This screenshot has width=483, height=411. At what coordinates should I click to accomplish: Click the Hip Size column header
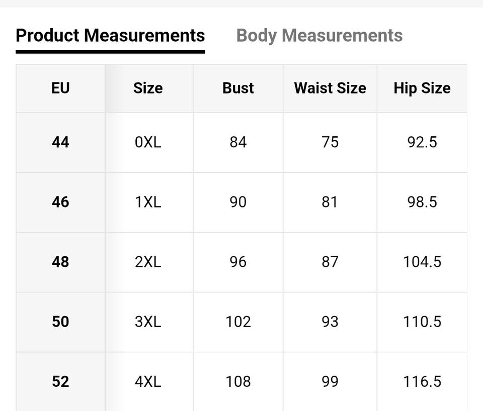422,88
